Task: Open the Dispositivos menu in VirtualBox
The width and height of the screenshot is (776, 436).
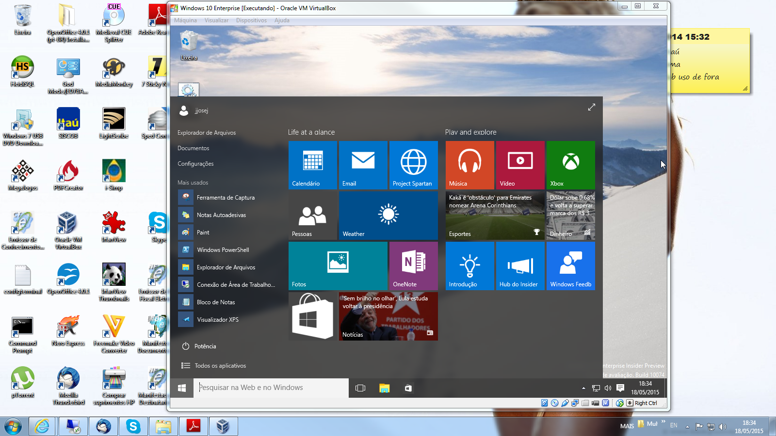Action: [x=251, y=20]
